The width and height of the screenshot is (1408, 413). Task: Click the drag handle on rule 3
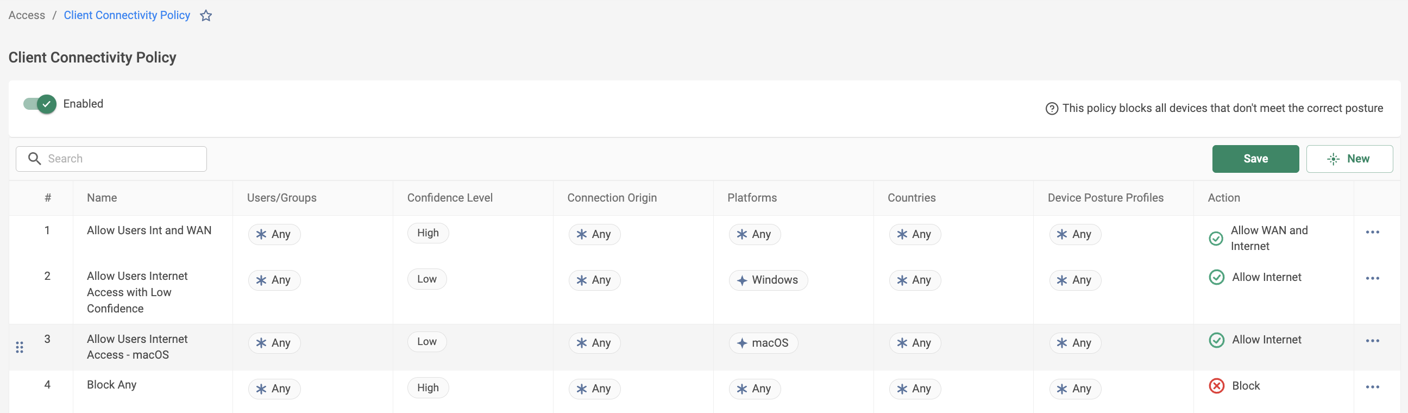(20, 347)
